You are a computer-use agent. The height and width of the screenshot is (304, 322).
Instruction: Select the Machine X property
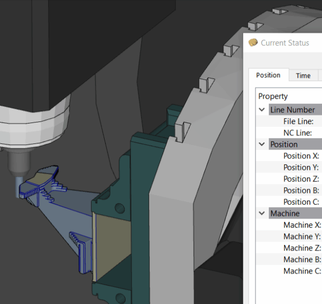click(302, 225)
